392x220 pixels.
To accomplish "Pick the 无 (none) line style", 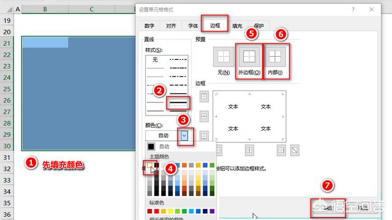I will click(x=155, y=60).
